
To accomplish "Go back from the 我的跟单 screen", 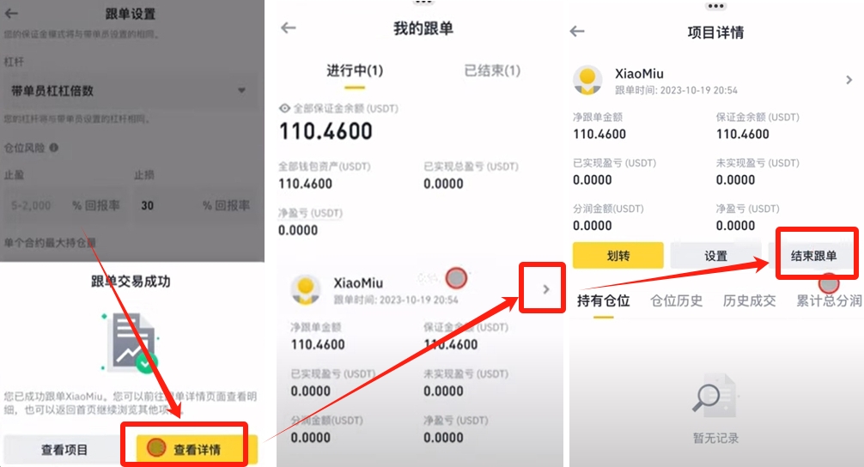I will (x=289, y=27).
